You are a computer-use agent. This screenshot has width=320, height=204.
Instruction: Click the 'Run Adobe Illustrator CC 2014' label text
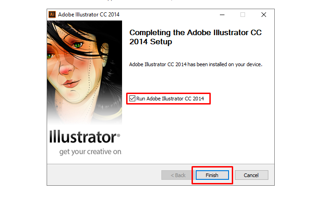pyautogui.click(x=170, y=98)
